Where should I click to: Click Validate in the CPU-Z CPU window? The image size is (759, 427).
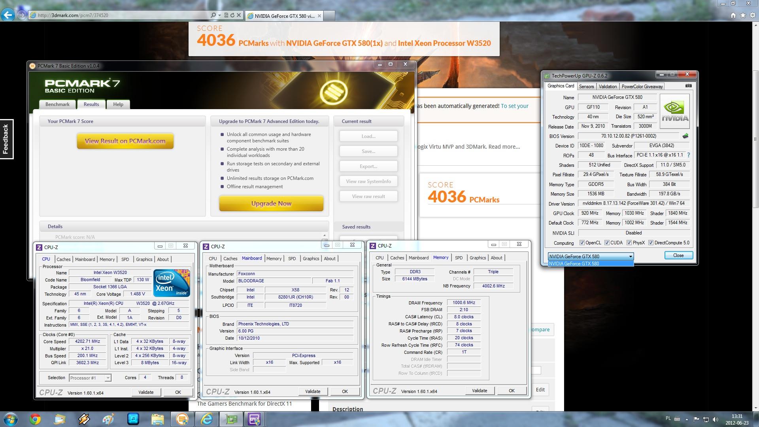point(146,392)
